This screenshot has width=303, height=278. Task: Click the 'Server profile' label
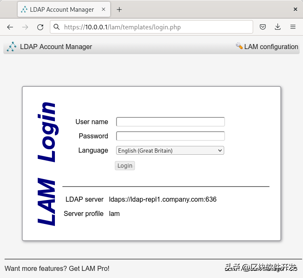point(83,213)
